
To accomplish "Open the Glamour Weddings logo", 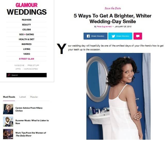I will click(x=27, y=9).
